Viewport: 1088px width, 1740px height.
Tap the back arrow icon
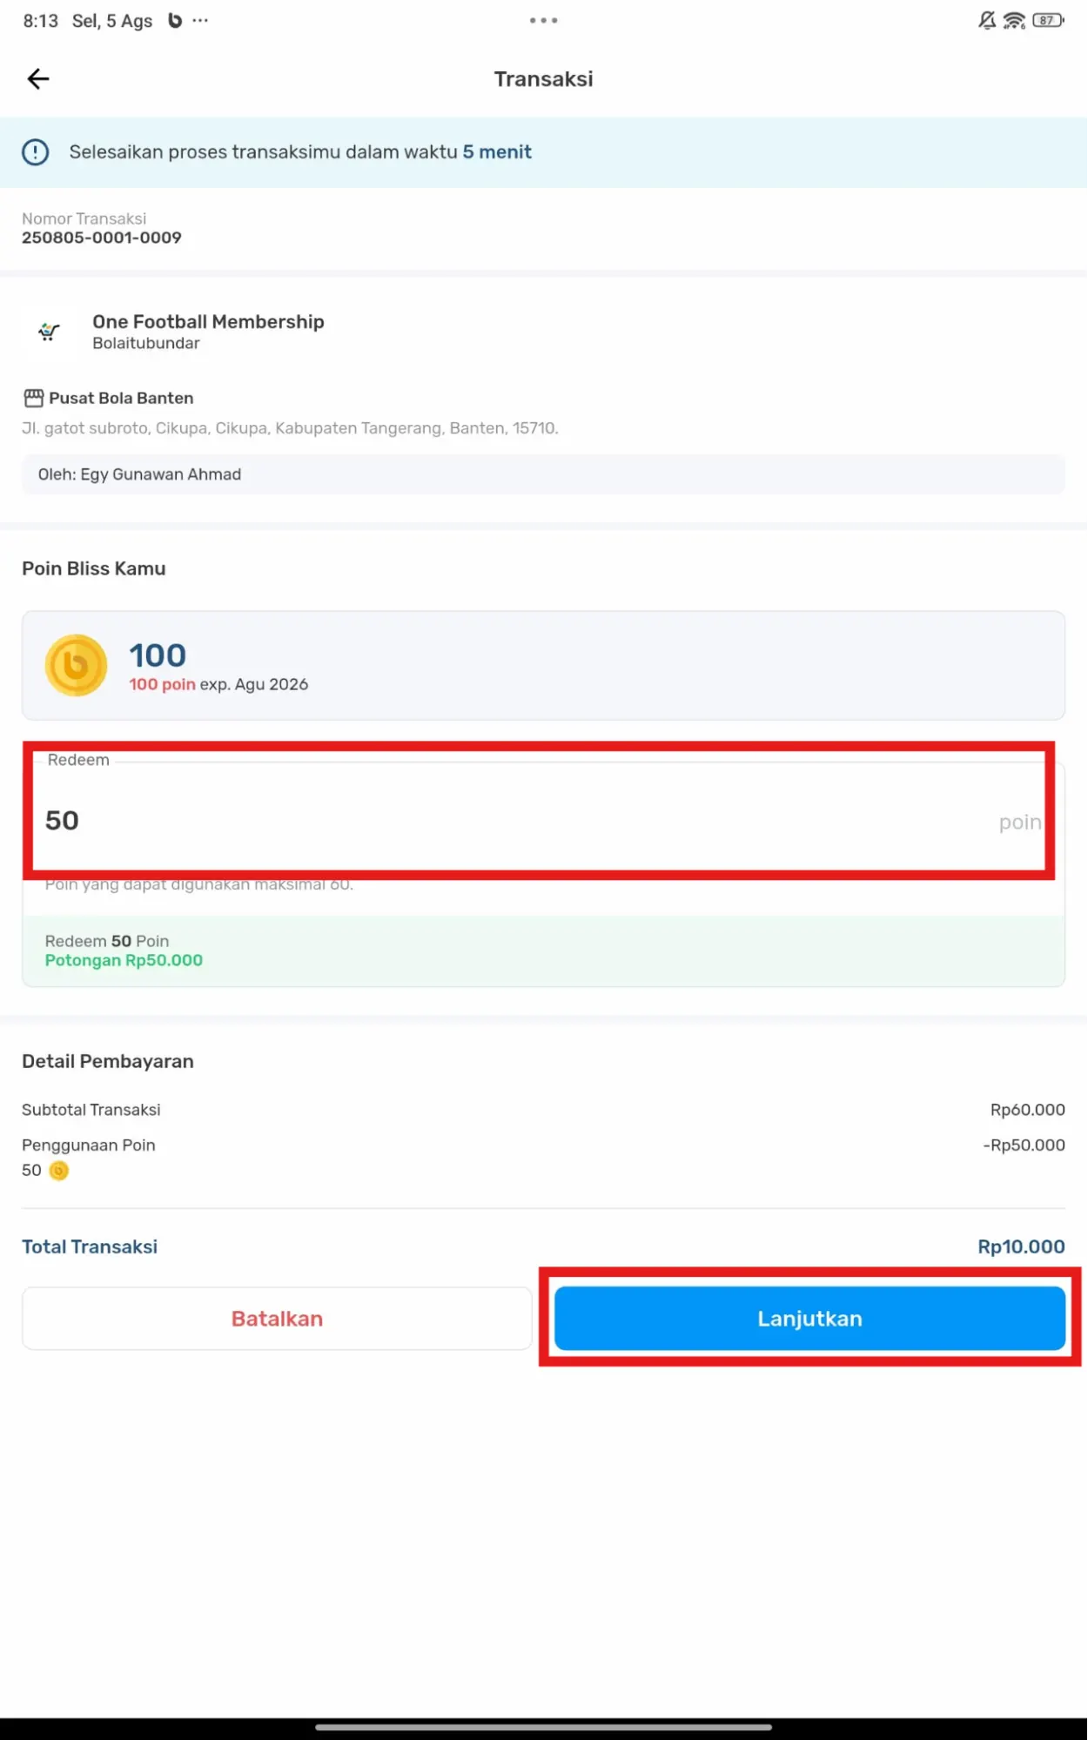point(38,79)
